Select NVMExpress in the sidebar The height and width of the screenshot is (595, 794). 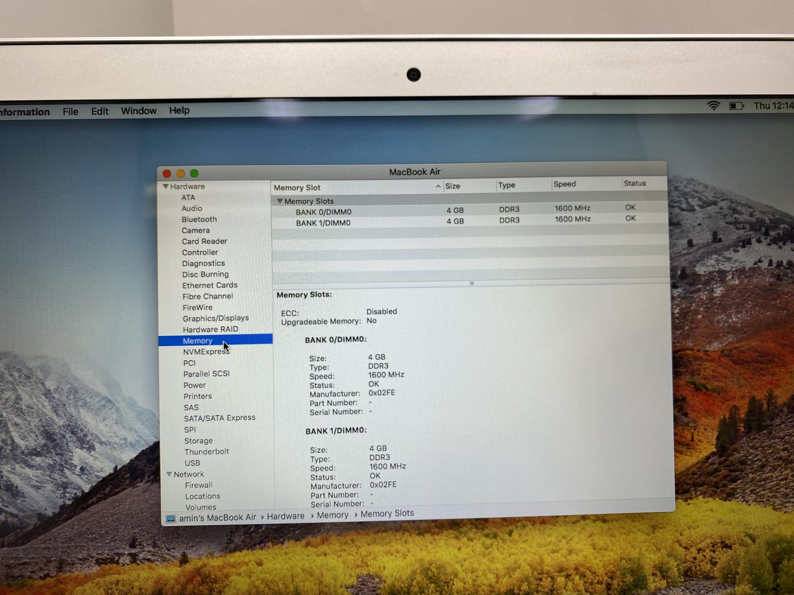(206, 352)
